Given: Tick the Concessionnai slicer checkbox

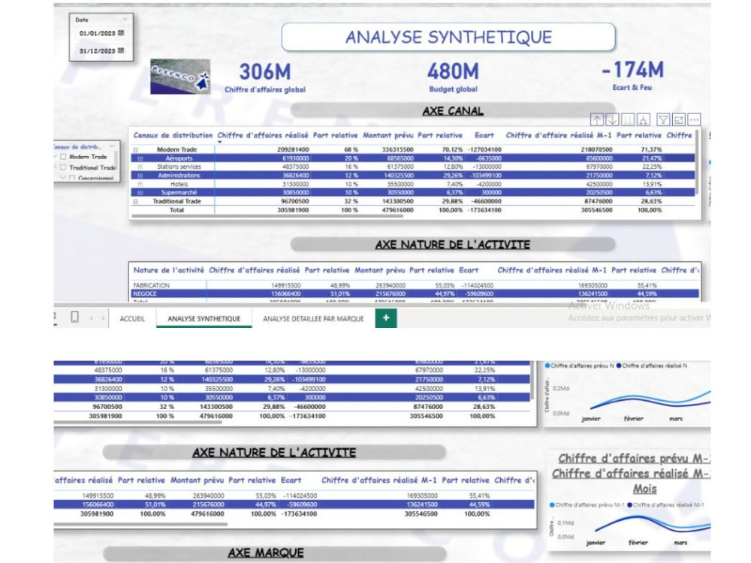Looking at the screenshot, I should click(x=71, y=178).
